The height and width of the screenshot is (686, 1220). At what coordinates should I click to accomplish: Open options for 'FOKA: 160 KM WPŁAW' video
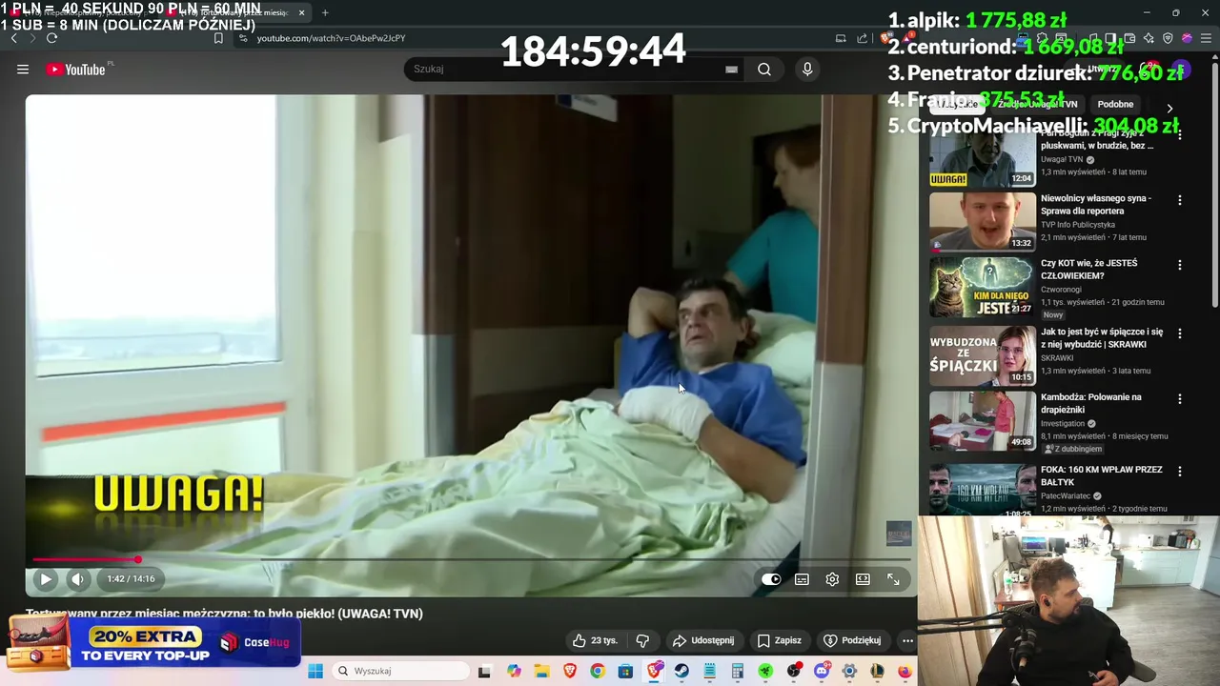click(x=1180, y=472)
